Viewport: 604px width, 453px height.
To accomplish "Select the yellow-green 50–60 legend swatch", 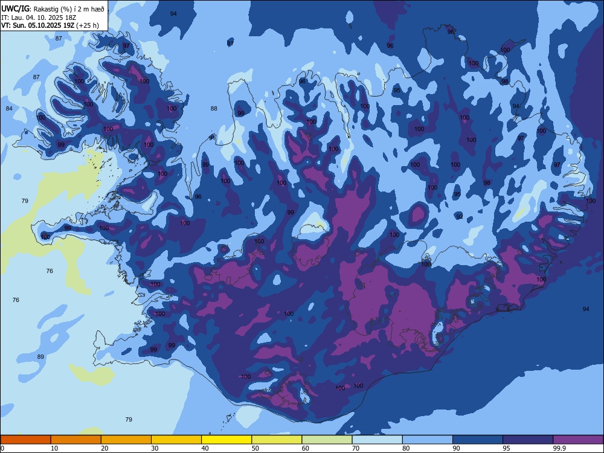I will coord(277,440).
